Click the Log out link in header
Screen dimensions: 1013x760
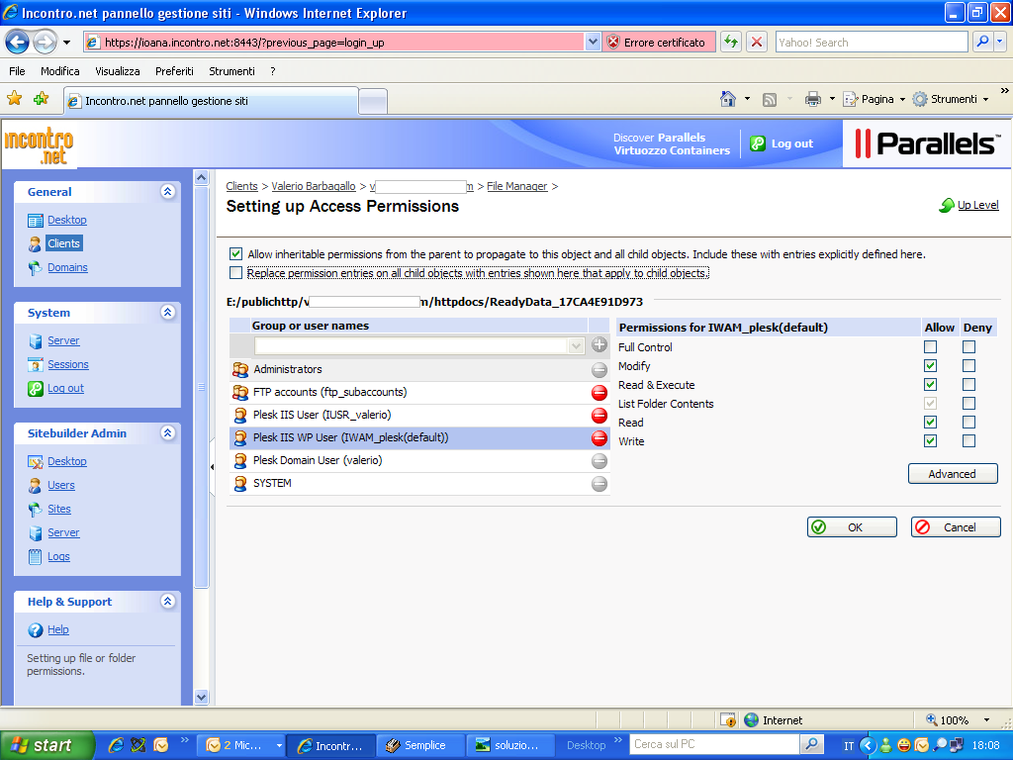(x=792, y=143)
